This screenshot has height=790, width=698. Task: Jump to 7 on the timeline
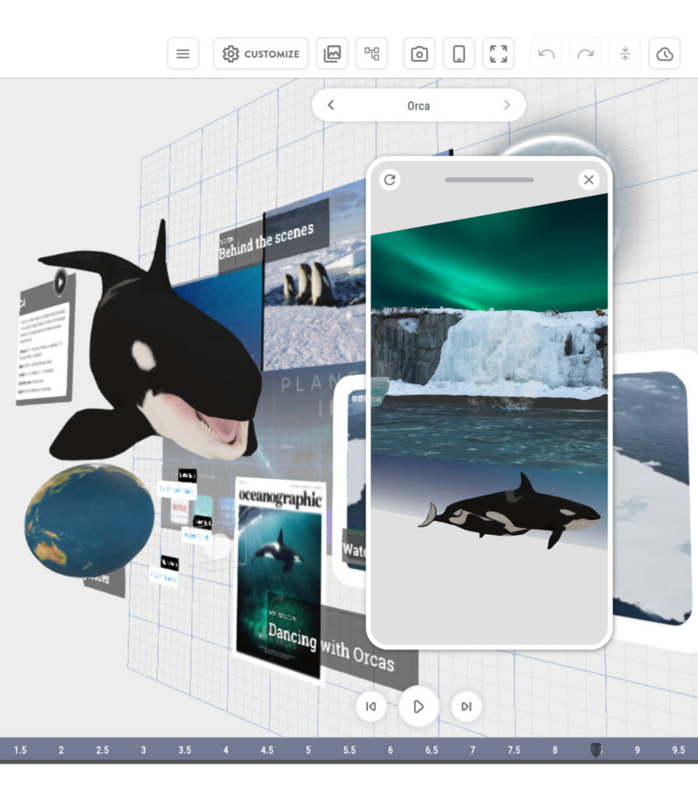(472, 750)
